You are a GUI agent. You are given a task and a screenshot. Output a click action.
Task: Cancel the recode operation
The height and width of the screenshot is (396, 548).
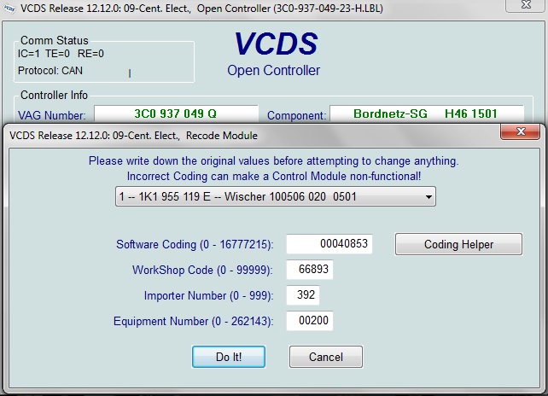[326, 356]
